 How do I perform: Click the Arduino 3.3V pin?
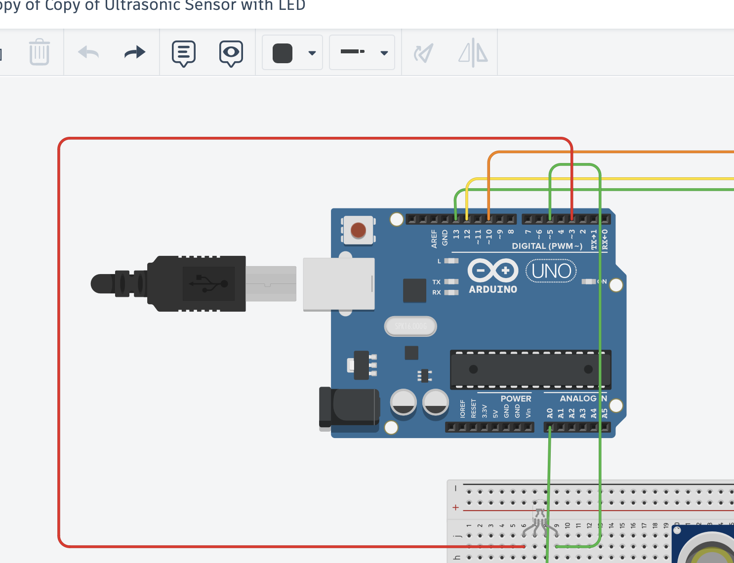[485, 427]
